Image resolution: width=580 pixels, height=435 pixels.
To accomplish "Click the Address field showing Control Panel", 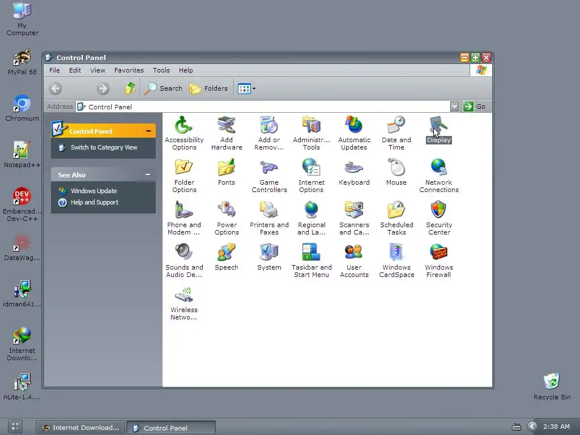I will 263,106.
